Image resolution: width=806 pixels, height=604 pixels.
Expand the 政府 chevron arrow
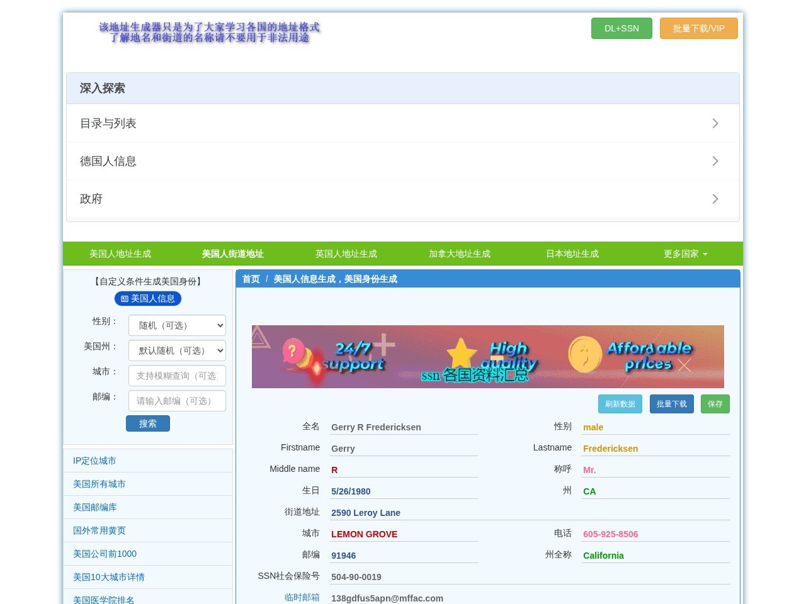715,199
